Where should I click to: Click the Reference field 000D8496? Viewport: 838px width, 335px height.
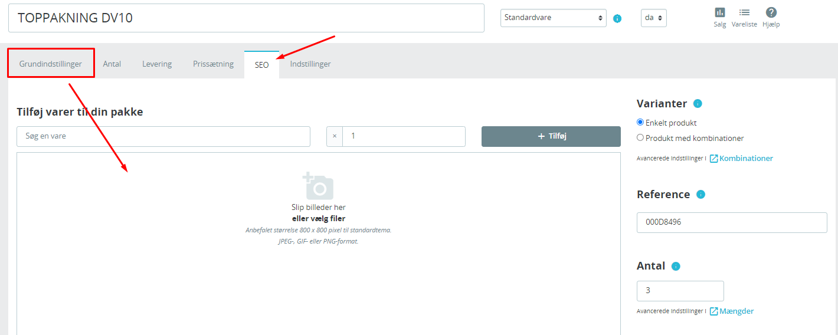point(732,223)
